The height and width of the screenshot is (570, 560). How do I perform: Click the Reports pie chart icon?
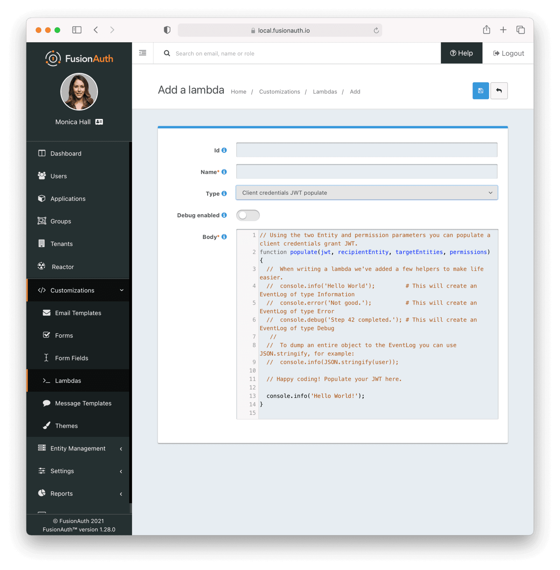[42, 493]
